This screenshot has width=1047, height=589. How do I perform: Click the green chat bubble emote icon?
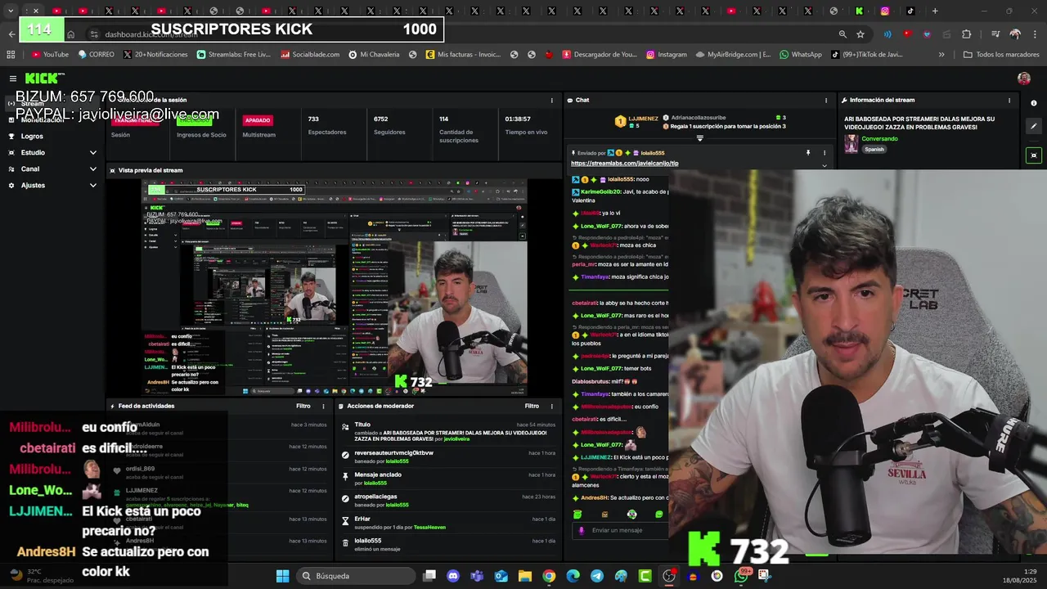(x=659, y=515)
